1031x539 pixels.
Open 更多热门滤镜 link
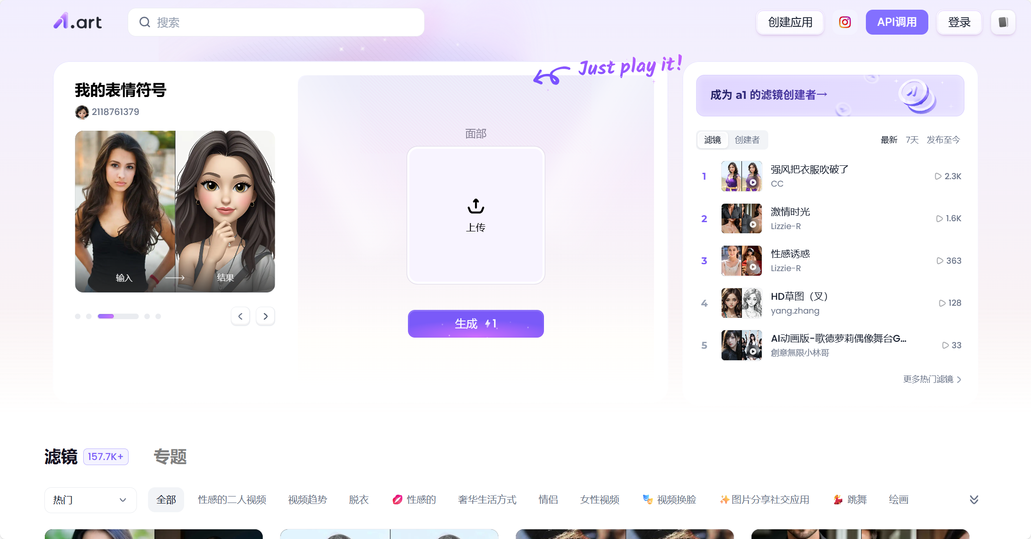pos(932,379)
